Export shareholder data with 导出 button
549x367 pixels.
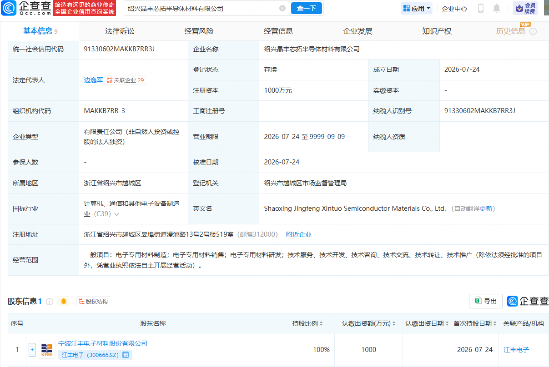(486, 301)
